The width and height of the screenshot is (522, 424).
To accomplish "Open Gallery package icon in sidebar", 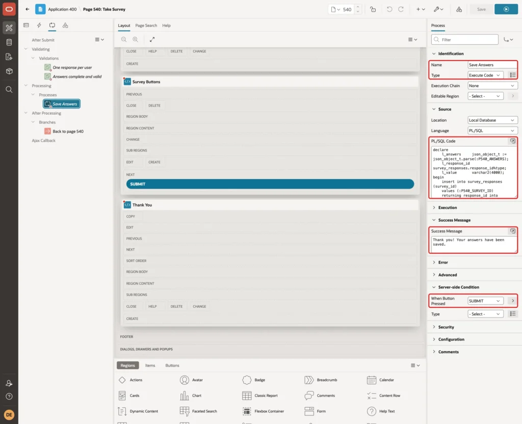I will (x=9, y=71).
